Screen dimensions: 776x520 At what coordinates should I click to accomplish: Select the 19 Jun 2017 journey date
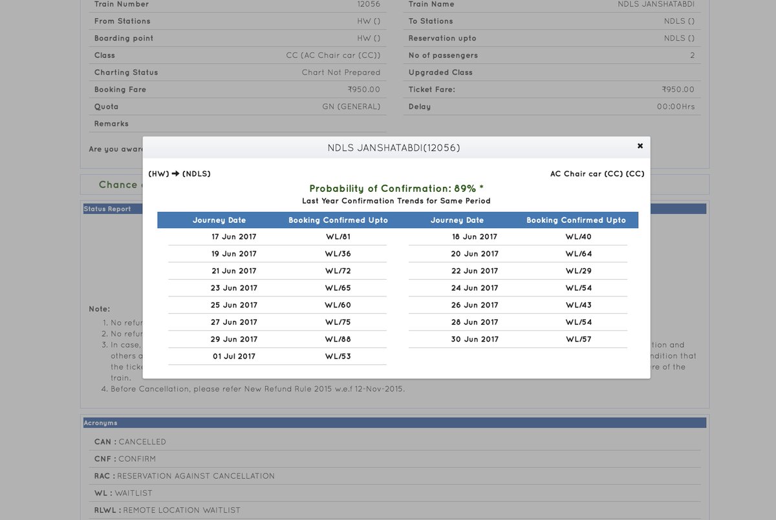(x=234, y=254)
